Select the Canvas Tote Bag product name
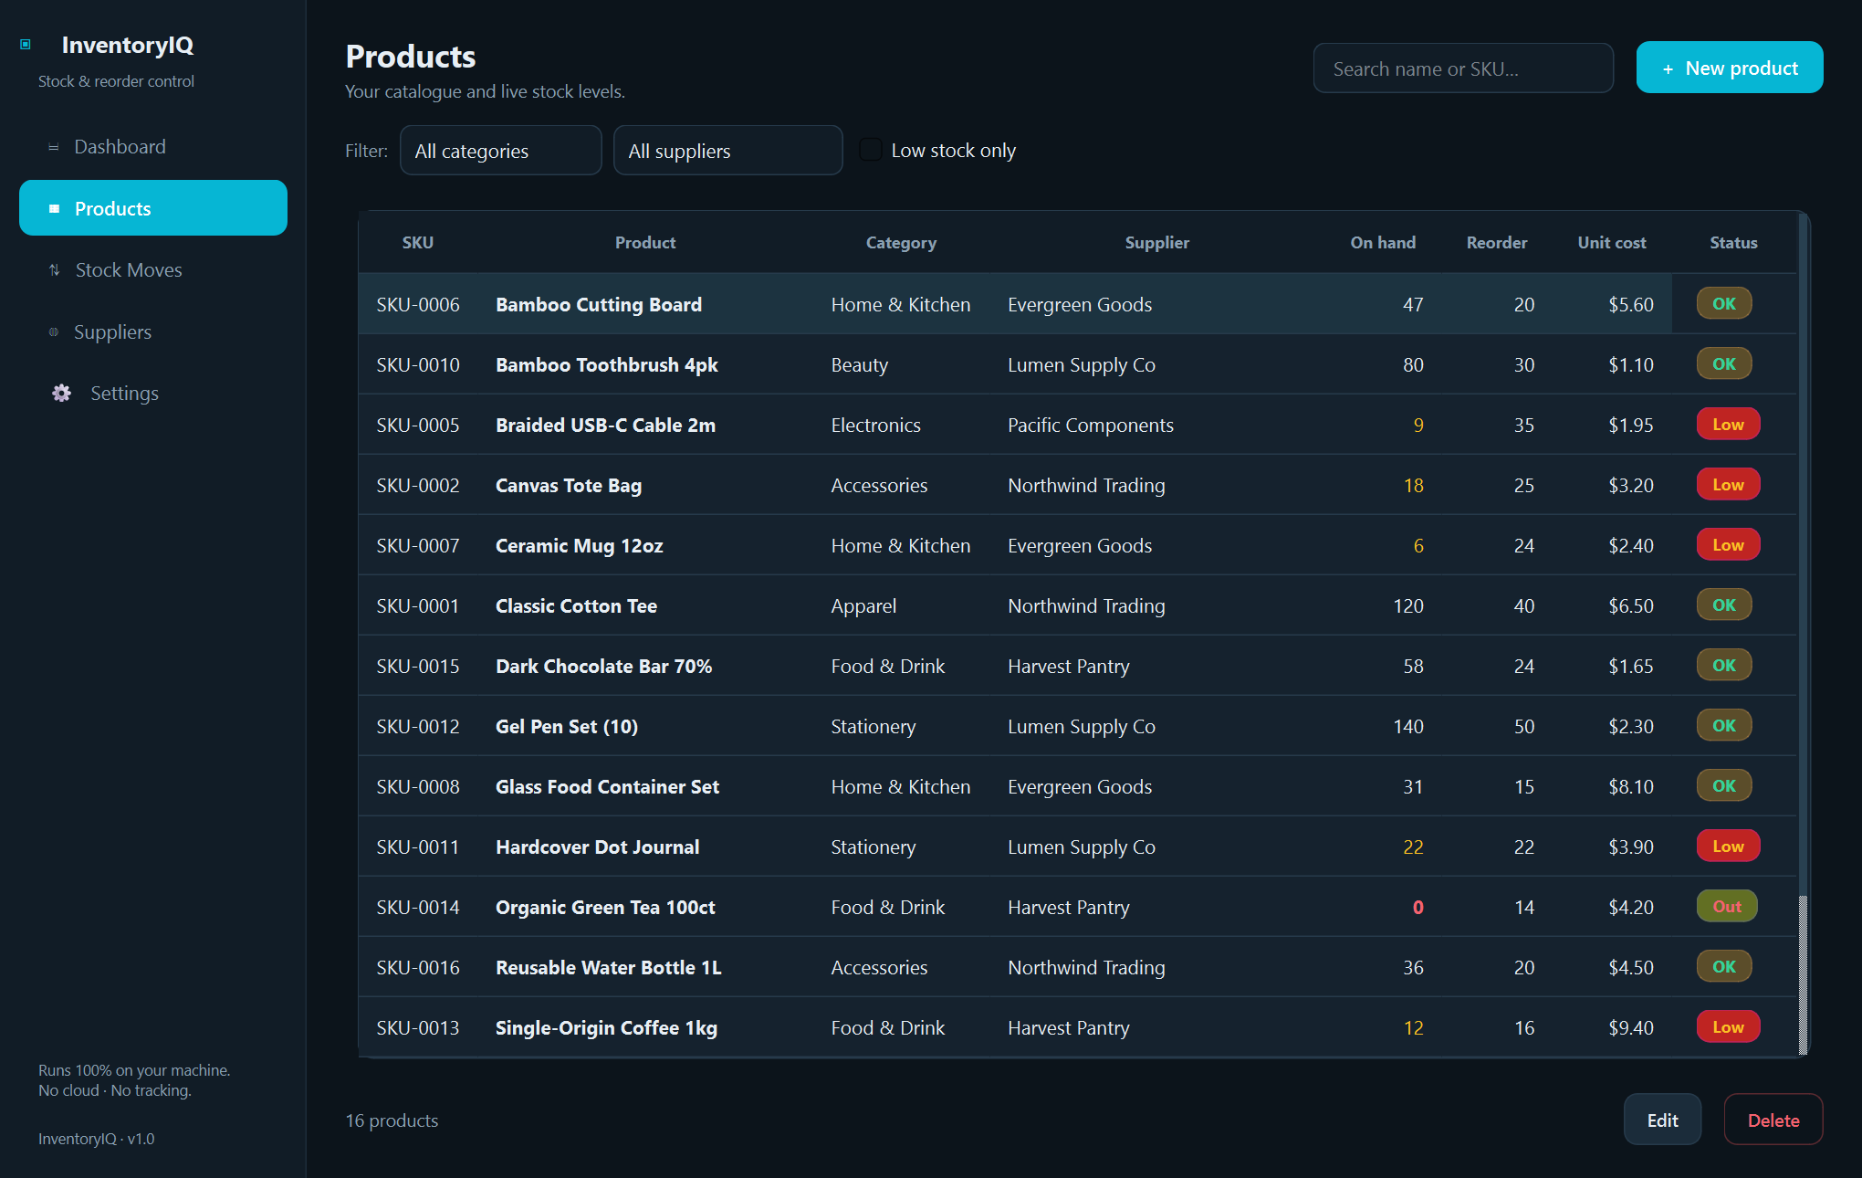The image size is (1862, 1178). [569, 486]
